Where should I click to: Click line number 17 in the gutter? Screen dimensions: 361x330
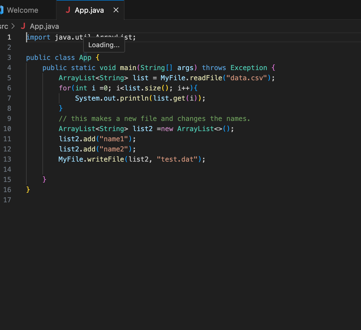7,200
